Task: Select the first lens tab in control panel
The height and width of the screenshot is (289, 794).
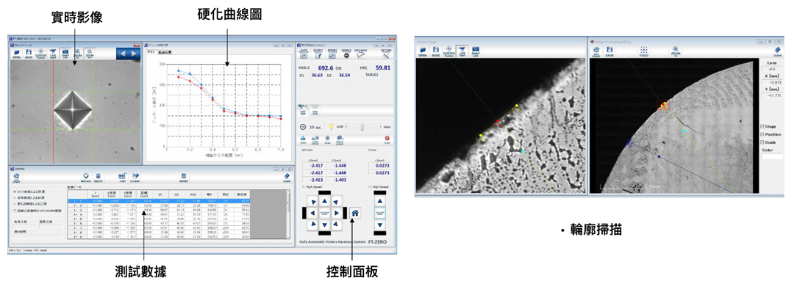Action: [x=303, y=109]
